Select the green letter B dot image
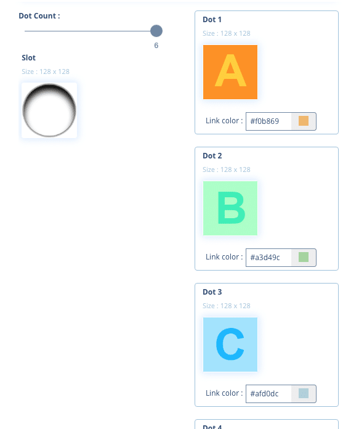Screen dimensions: 351x429 pos(230,208)
